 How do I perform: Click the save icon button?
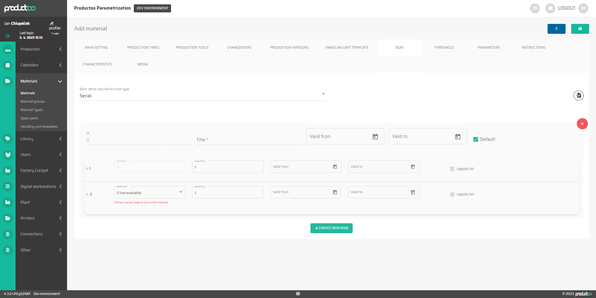tap(580, 29)
